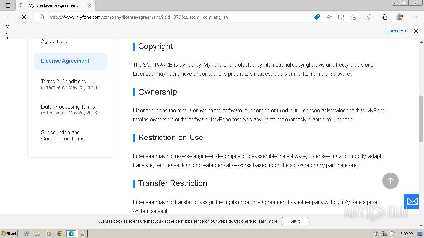Screen dimensions: 424x238
Task: Follow the 'here' cookie policy link
Action: tap(248, 221)
